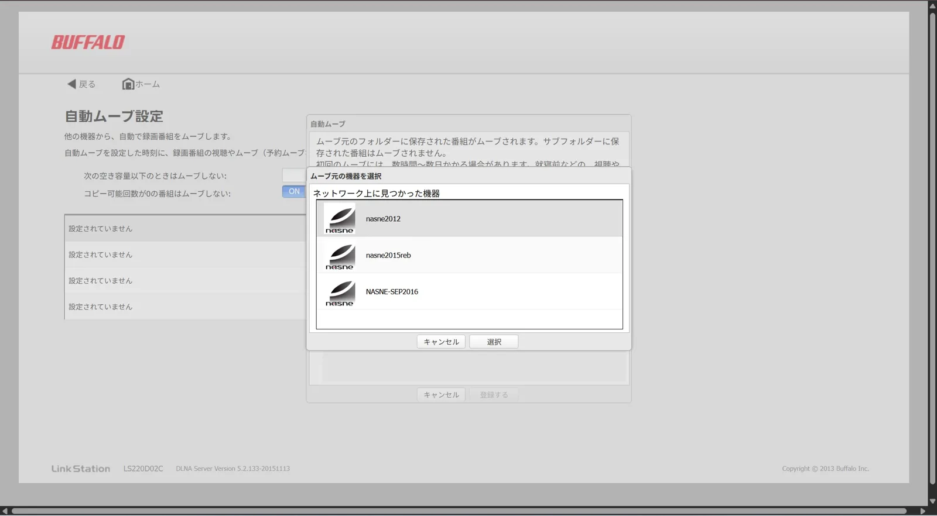Click the horizontal scrollbar right arrow
This screenshot has width=937, height=516.
coord(922,511)
